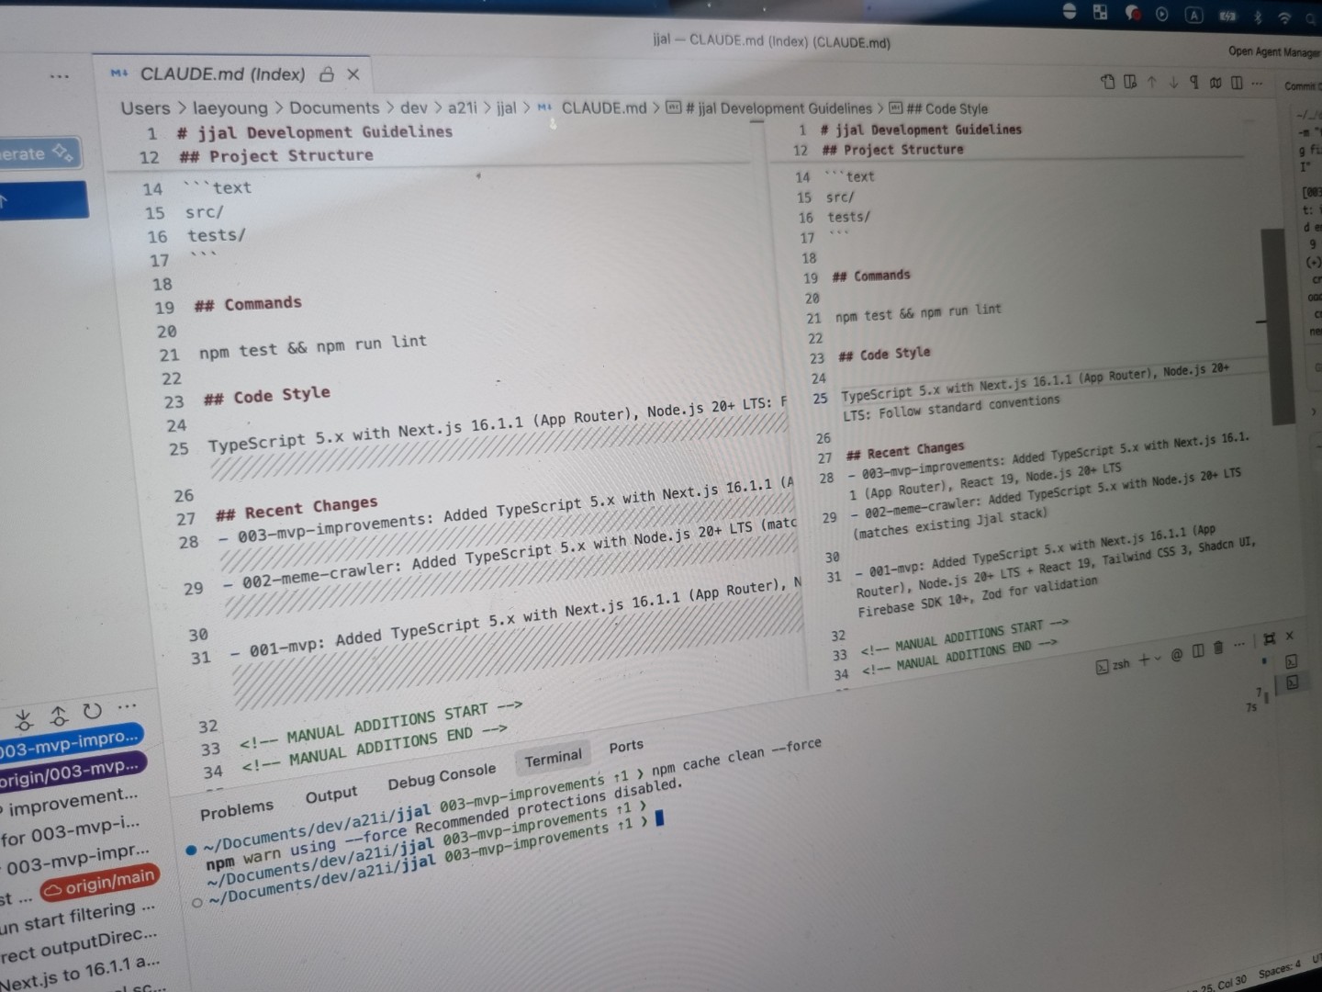Click the Open Agent Manager button

(1274, 51)
